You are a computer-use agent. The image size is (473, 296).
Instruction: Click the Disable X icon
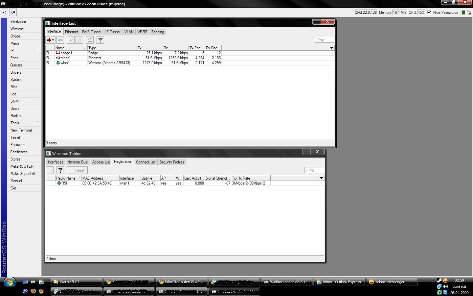79,40
